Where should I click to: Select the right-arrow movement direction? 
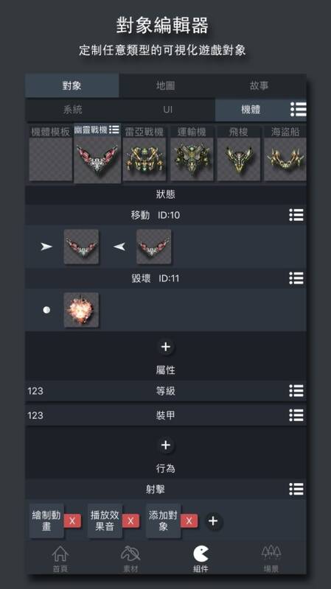point(46,247)
